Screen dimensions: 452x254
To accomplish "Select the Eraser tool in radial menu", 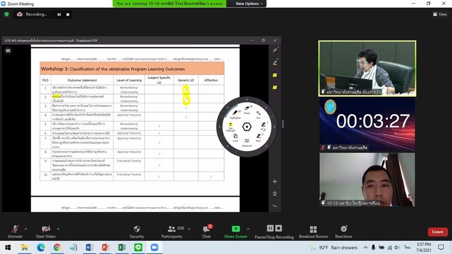I will coord(247,110).
